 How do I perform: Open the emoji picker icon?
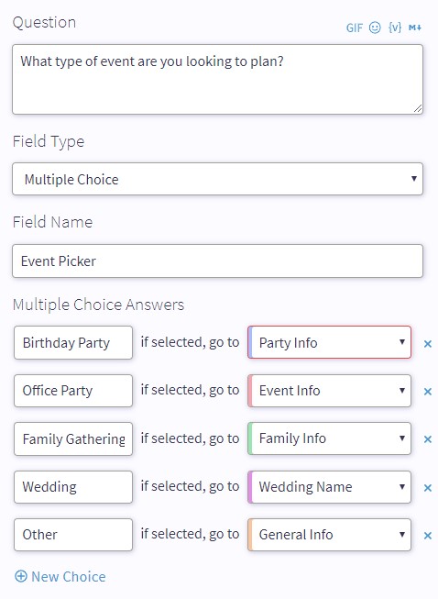tap(375, 28)
